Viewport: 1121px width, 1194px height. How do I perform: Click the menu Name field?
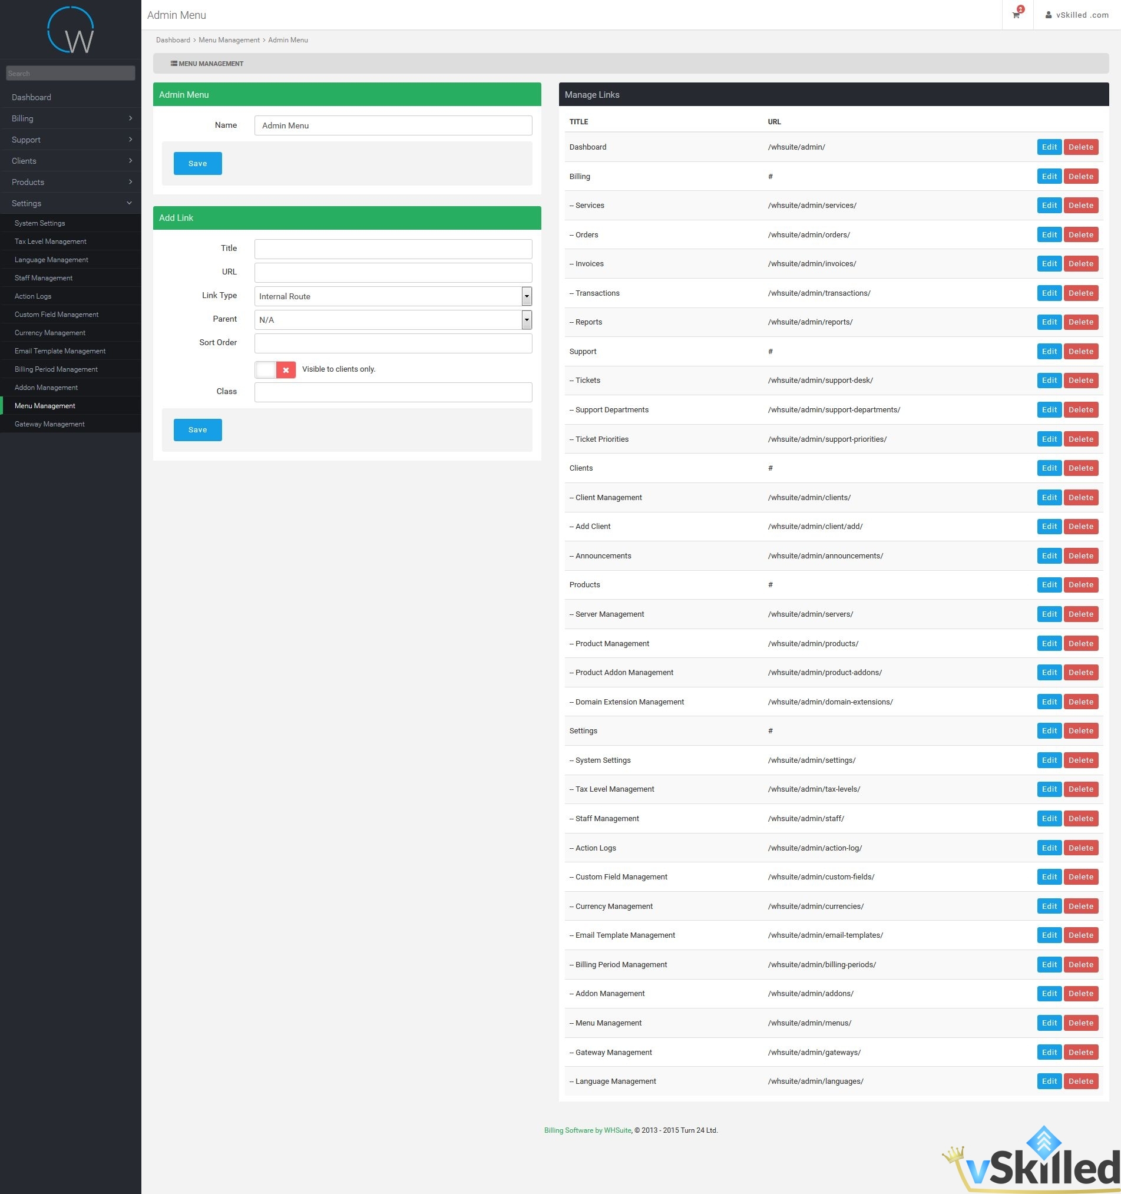[x=393, y=125]
